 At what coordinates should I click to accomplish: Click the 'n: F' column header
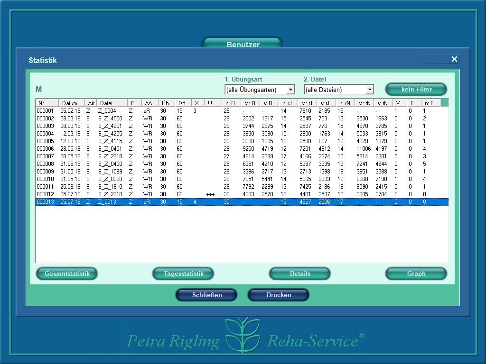tap(430, 103)
